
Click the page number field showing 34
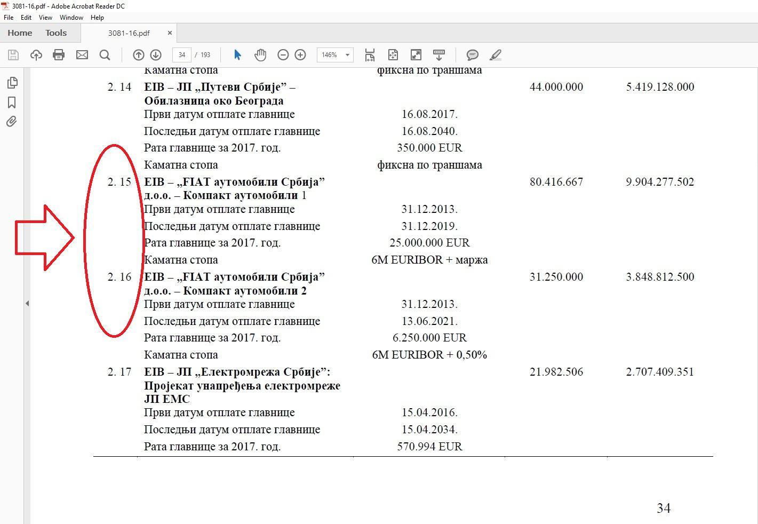click(x=182, y=55)
